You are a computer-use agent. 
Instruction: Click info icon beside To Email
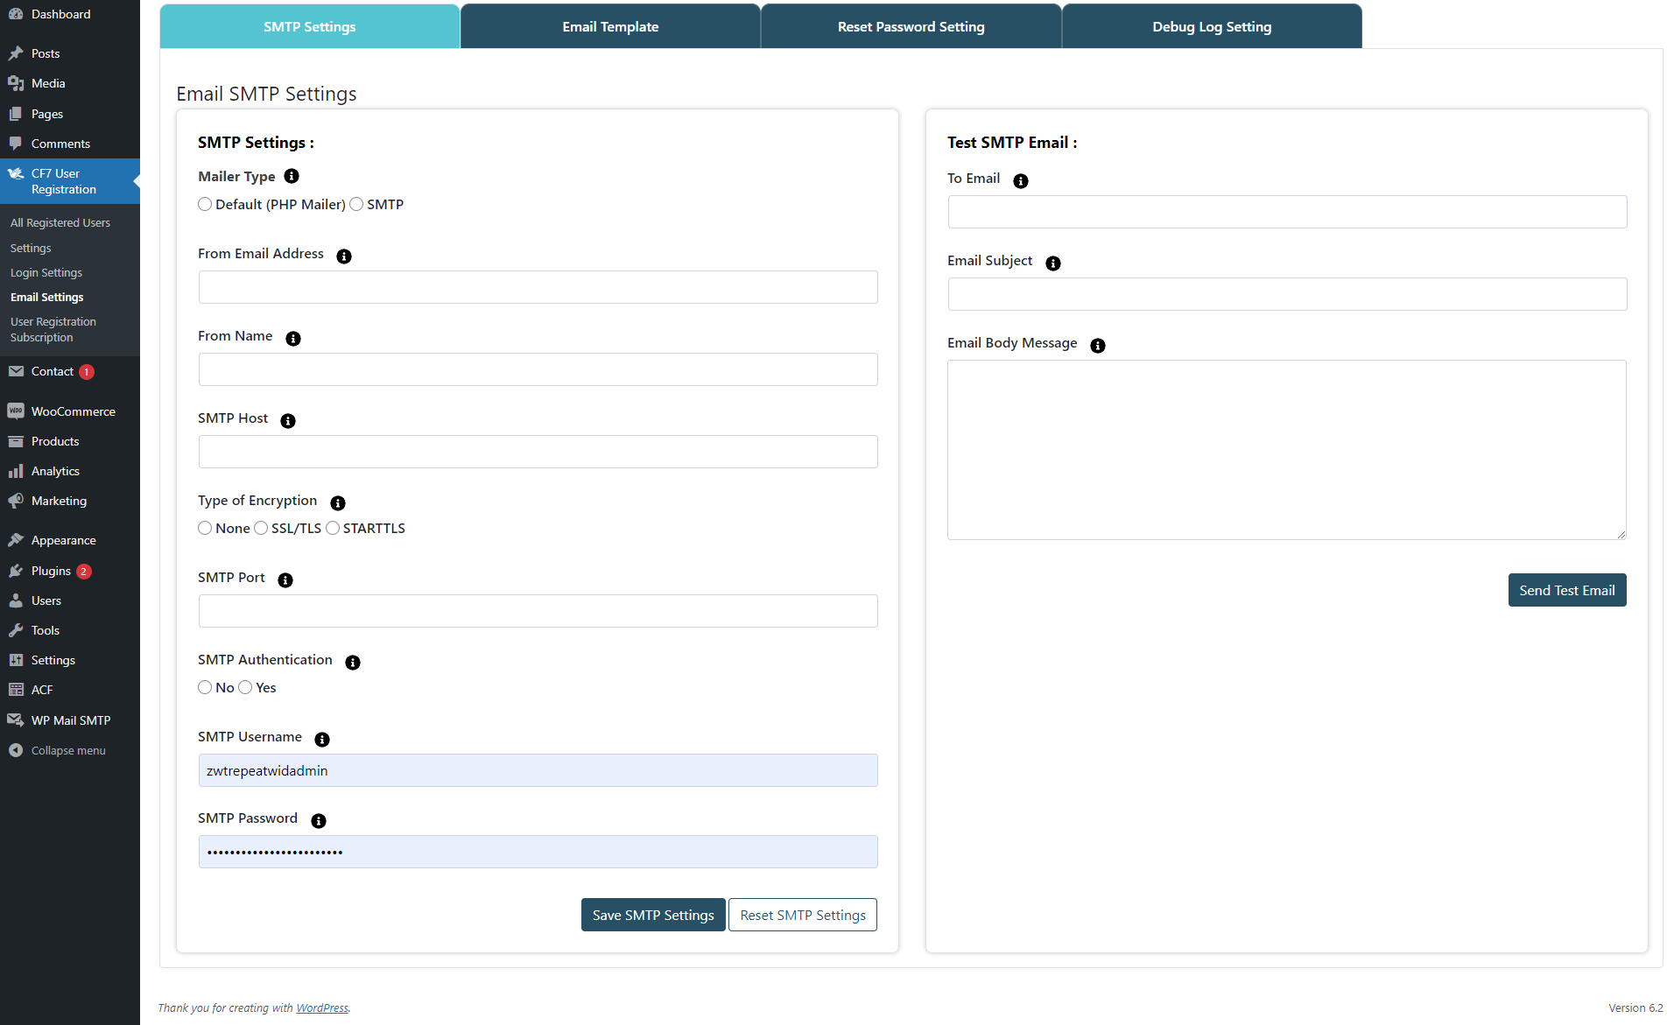(x=1021, y=181)
